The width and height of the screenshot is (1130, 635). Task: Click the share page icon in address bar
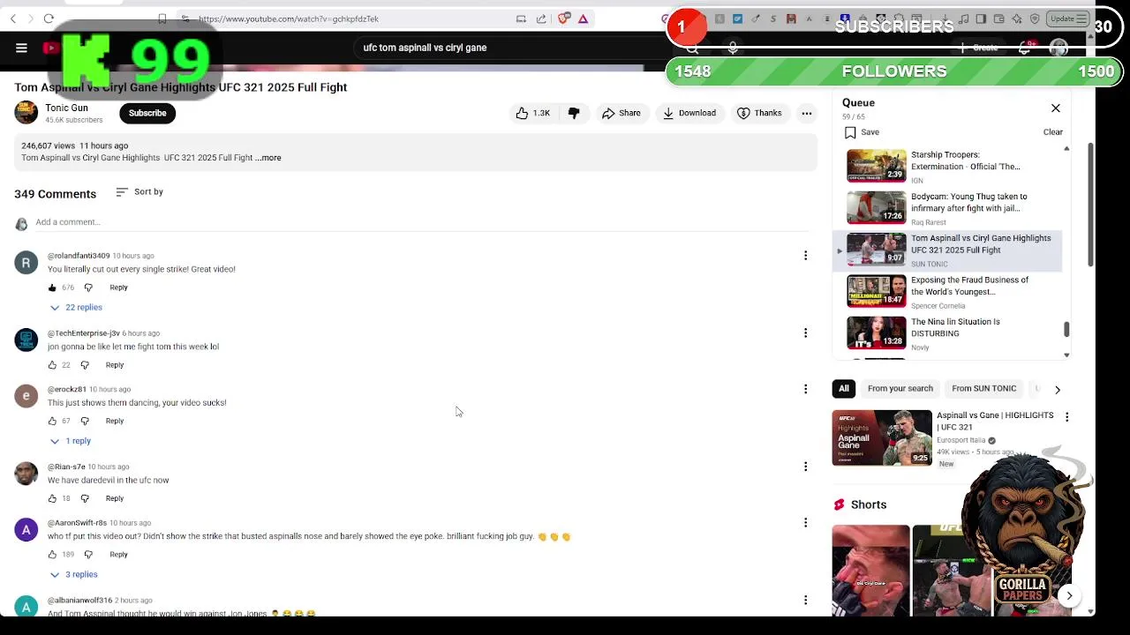pyautogui.click(x=541, y=19)
